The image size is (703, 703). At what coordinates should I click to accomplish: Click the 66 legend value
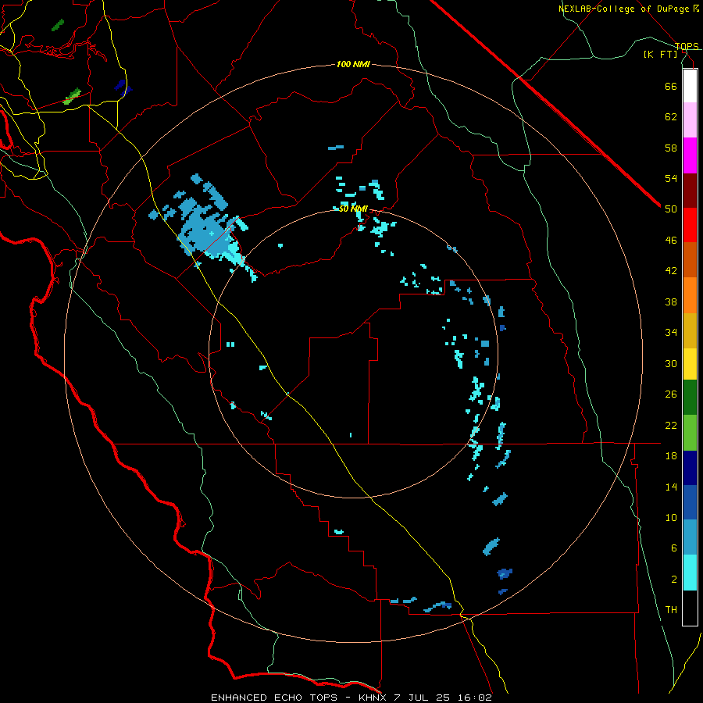[x=671, y=86]
